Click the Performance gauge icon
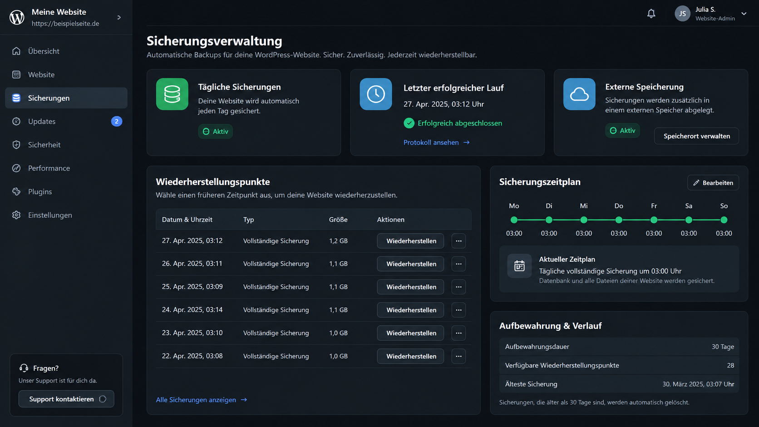759x427 pixels. (16, 168)
